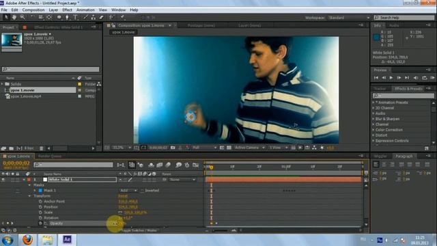This screenshot has height=246, width=437.
Task: Toggle visibility eye of White Solid 1
Action: coord(3,180)
